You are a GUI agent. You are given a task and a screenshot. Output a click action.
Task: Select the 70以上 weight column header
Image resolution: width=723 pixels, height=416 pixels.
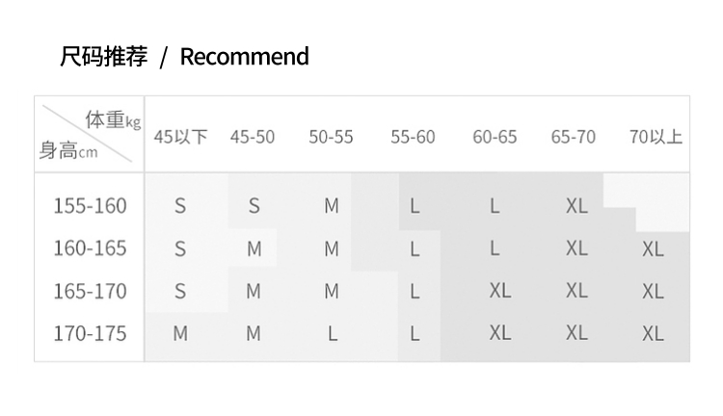(656, 137)
